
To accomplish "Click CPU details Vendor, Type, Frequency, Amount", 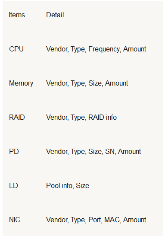I will pyautogui.click(x=96, y=49).
